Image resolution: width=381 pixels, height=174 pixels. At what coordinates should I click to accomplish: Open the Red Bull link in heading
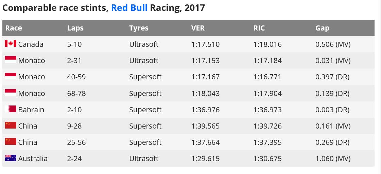[x=129, y=7]
